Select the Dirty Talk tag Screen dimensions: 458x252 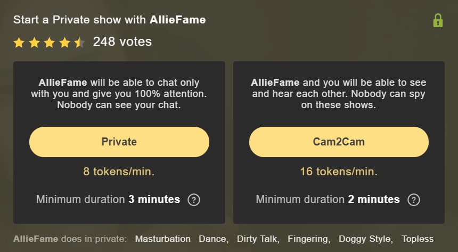(258, 239)
